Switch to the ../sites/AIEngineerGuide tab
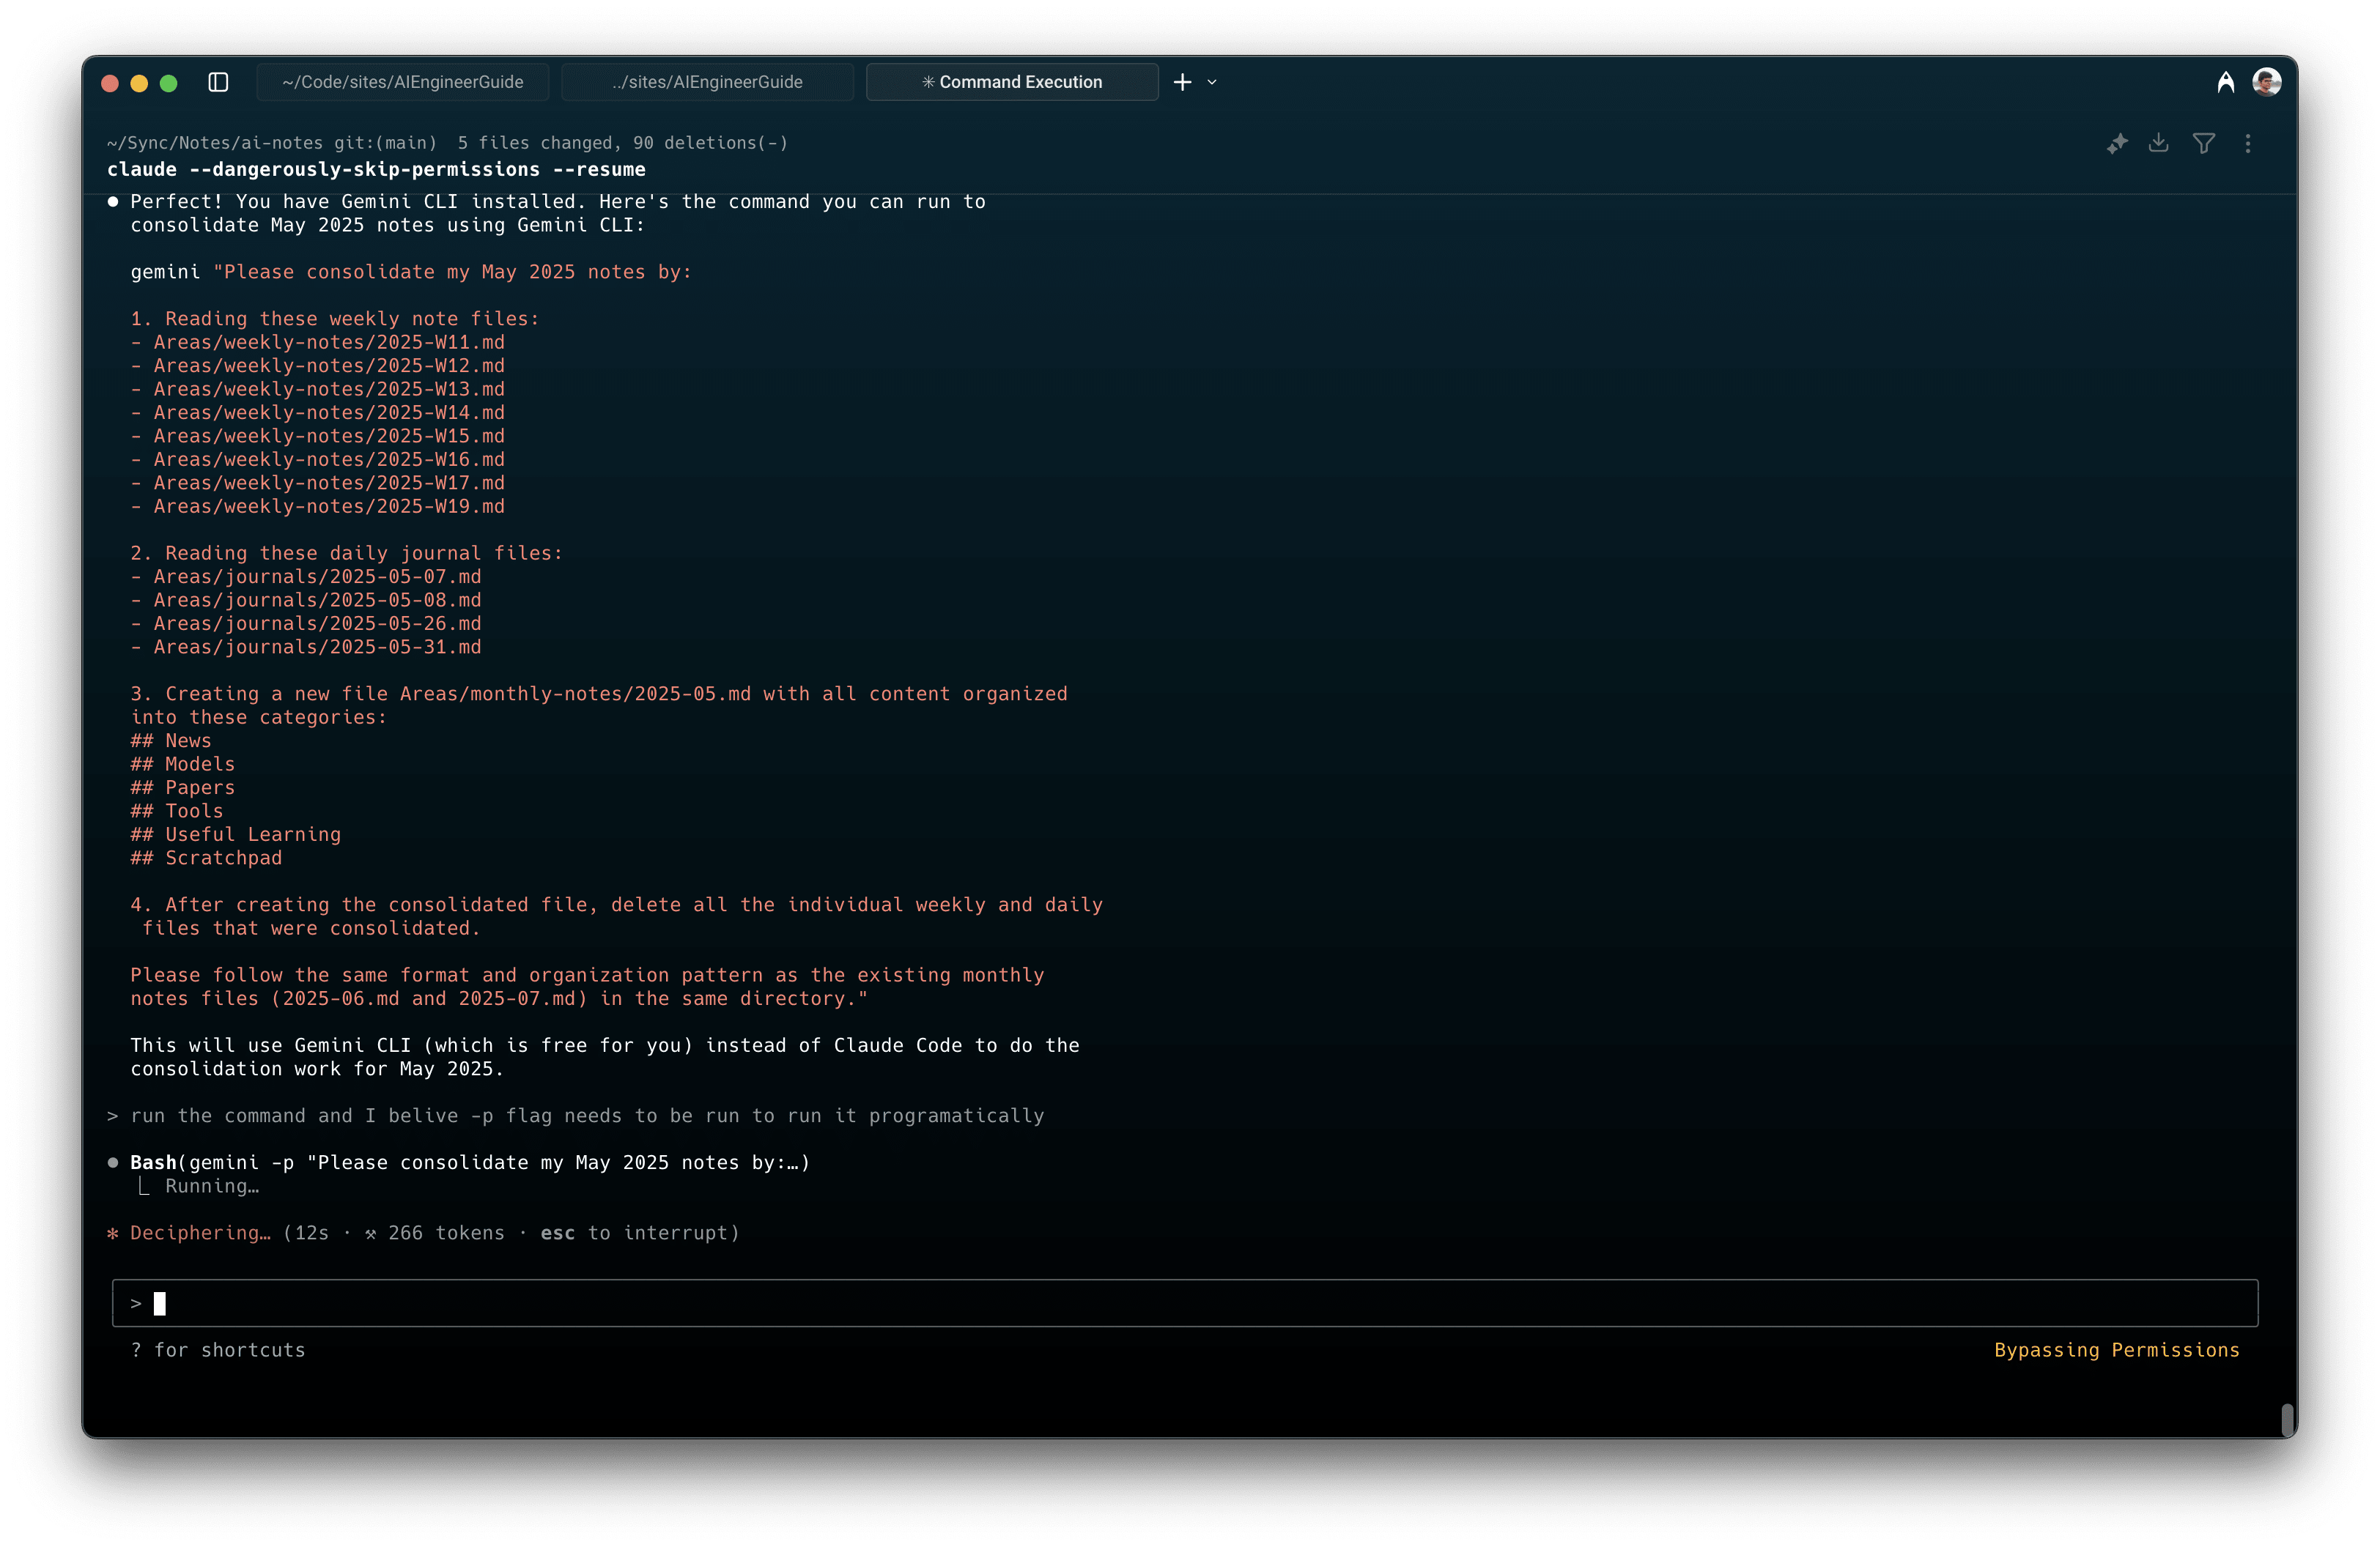 706,82
